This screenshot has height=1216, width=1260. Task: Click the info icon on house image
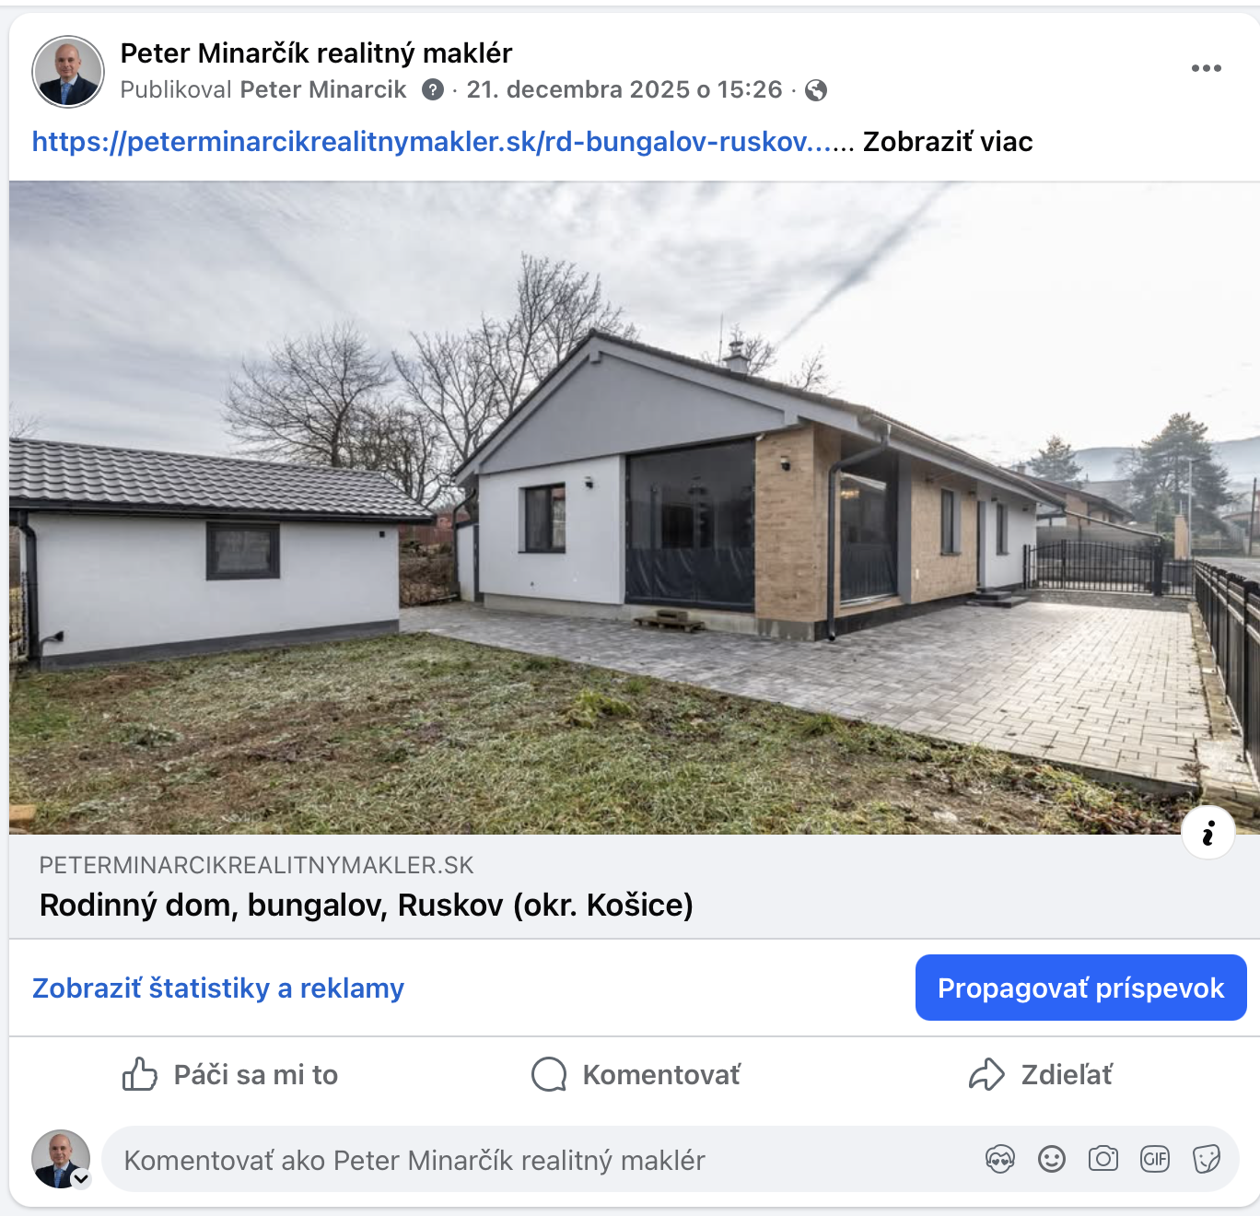[x=1207, y=832]
